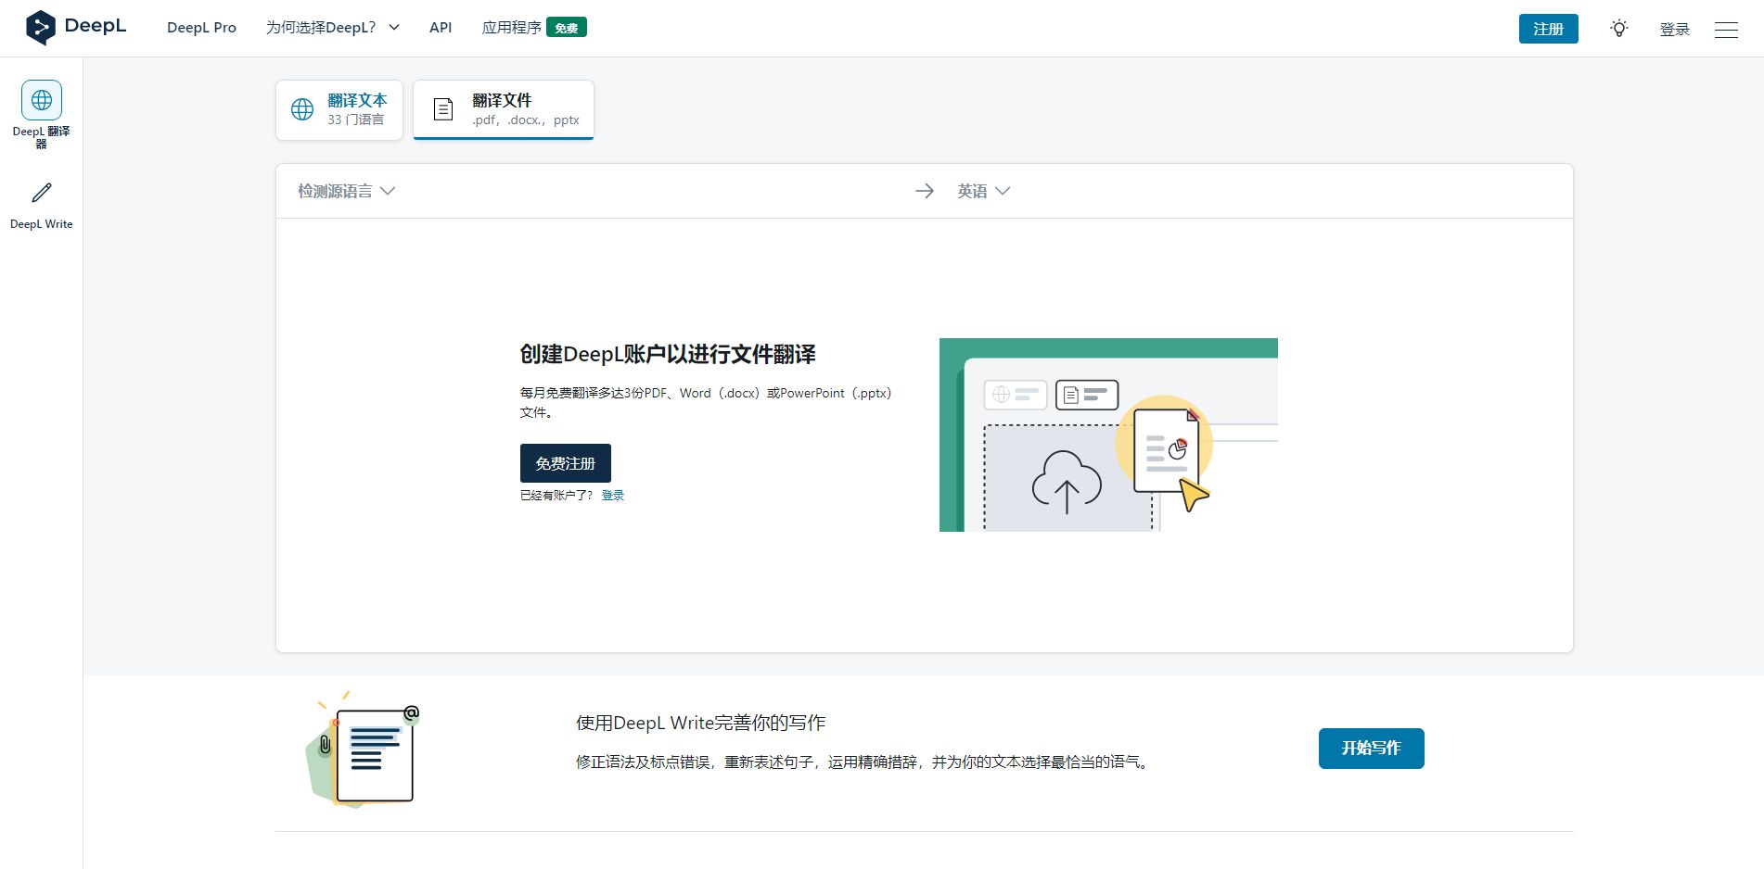Viewport: 1764px width, 869px height.
Task: Click the 注册 sign up button
Action: [x=1549, y=29]
